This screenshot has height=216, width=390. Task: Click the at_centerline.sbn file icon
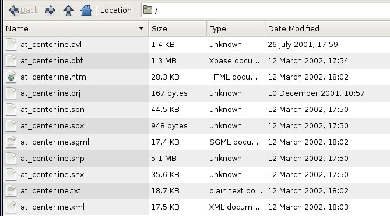(11, 110)
